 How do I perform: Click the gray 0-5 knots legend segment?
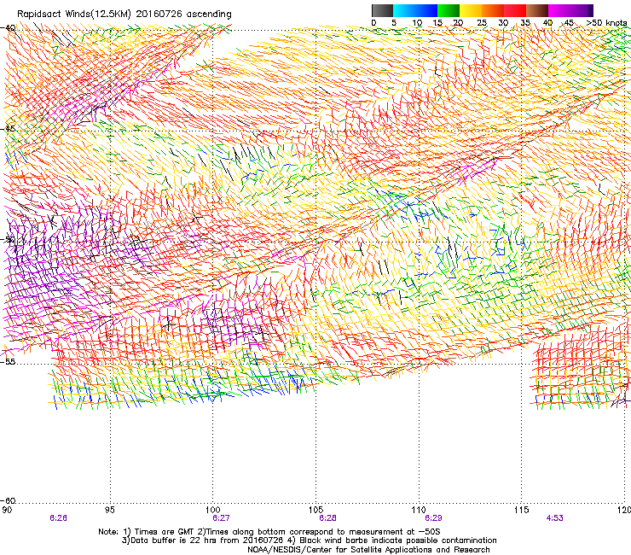(382, 10)
